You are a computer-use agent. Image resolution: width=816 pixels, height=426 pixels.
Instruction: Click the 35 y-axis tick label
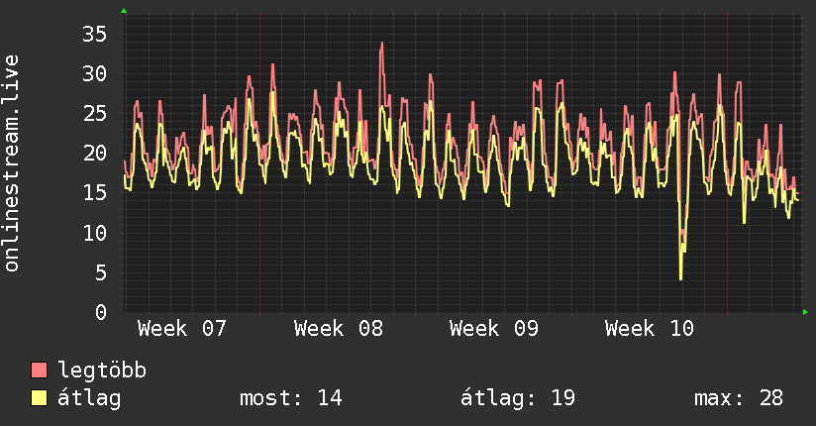94,35
